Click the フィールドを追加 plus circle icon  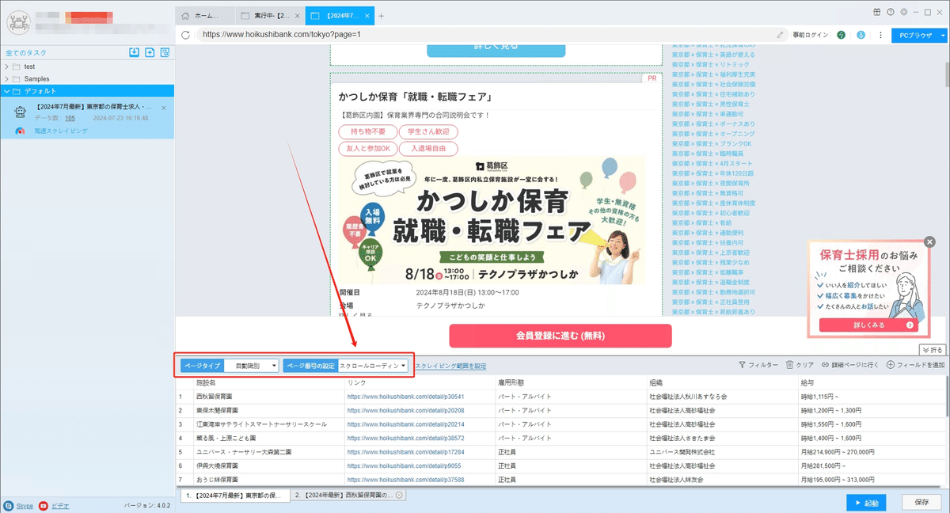(891, 365)
